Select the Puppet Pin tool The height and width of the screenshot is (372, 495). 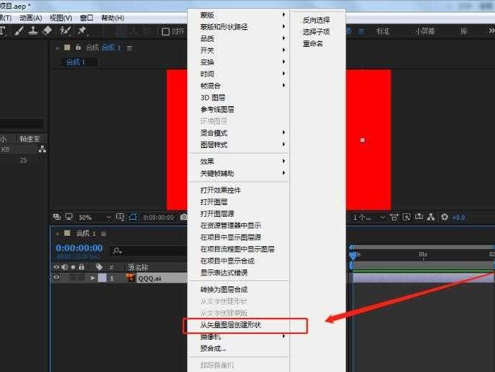point(82,31)
